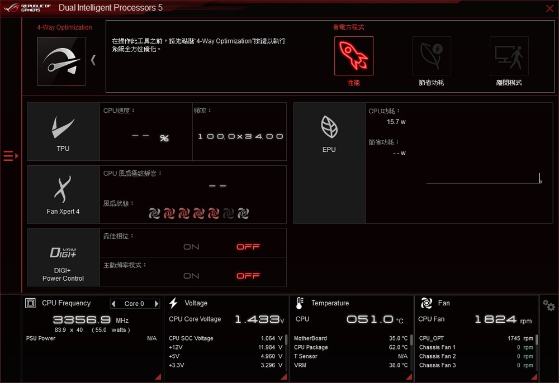The width and height of the screenshot is (559, 383).
Task: Close the Dual Intelligent Processors window
Action: (x=549, y=8)
